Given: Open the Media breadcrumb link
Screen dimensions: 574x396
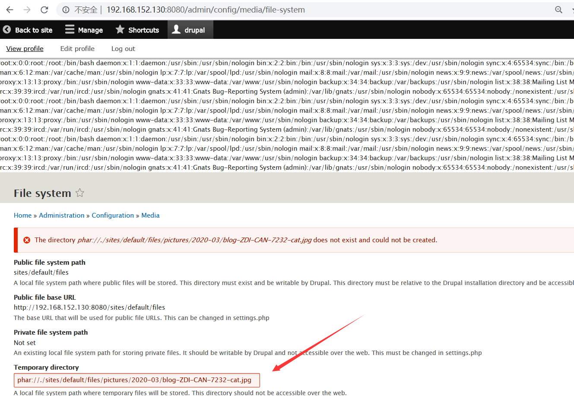Looking at the screenshot, I should click(150, 215).
